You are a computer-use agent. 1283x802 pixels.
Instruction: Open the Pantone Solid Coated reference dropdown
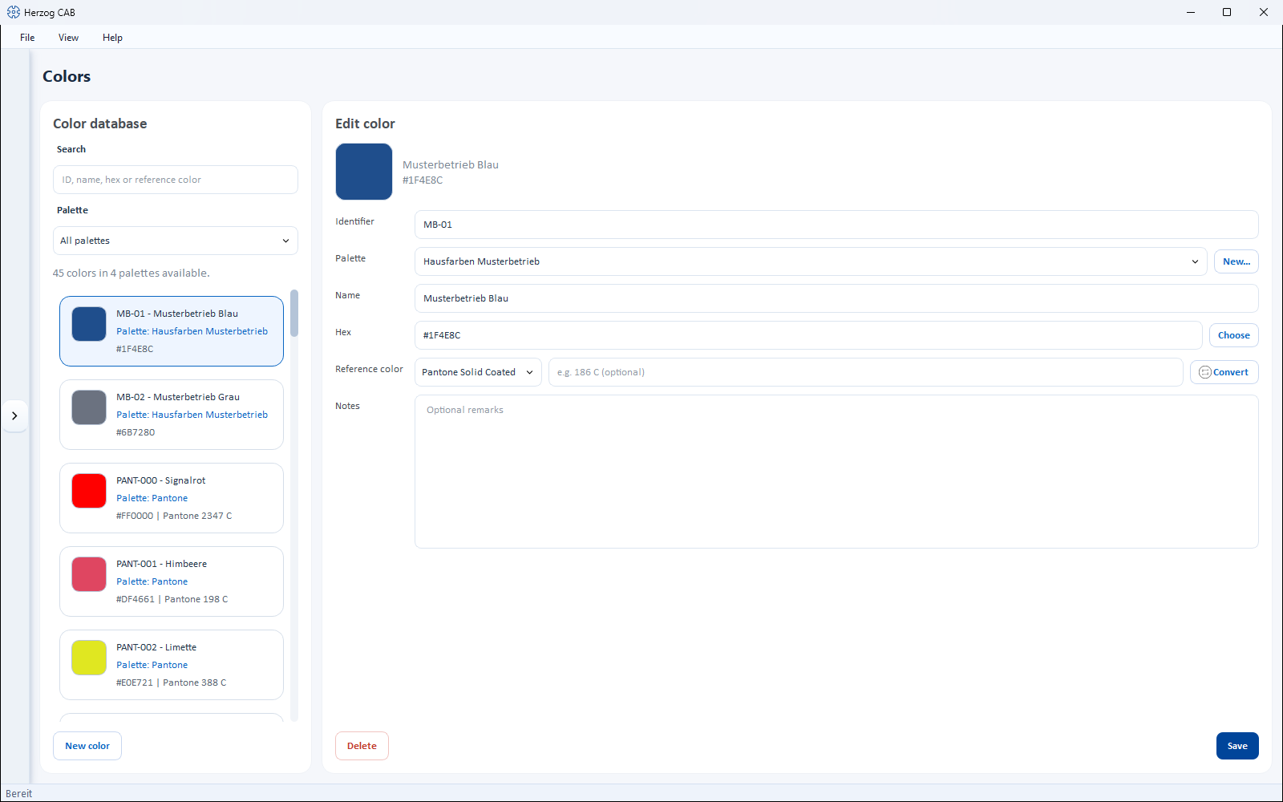coord(478,372)
